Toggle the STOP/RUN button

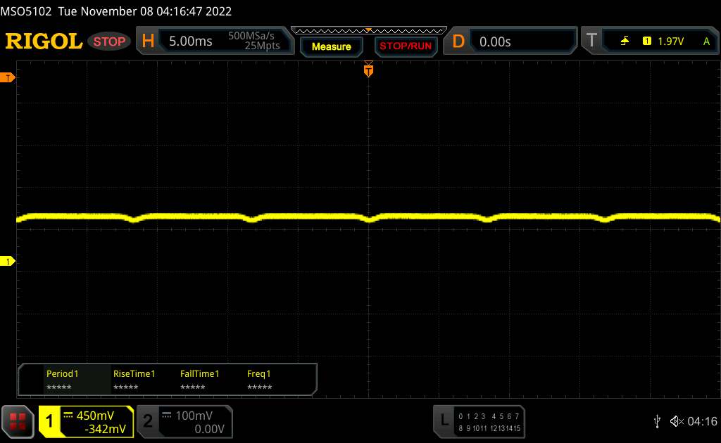[x=406, y=46]
